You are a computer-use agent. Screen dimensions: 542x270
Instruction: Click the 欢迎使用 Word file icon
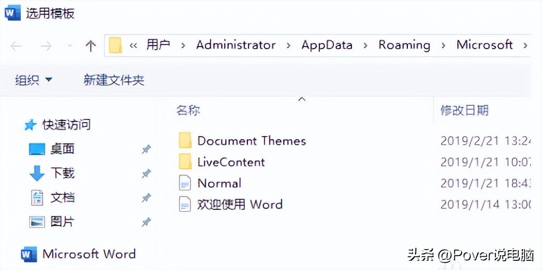point(185,204)
